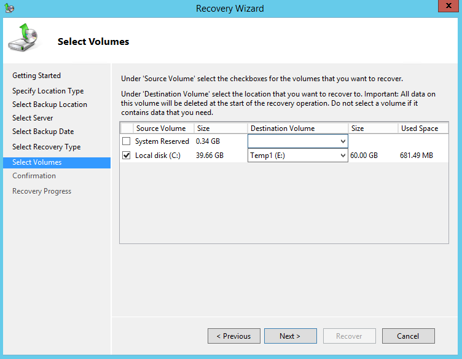Image resolution: width=462 pixels, height=359 pixels.
Task: Jump to the Select Server step
Action: point(33,118)
